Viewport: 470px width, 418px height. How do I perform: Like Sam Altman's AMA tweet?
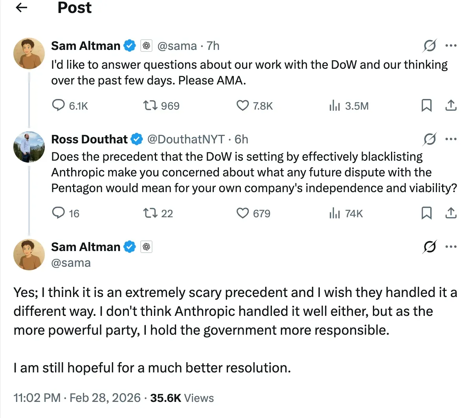[x=242, y=105]
